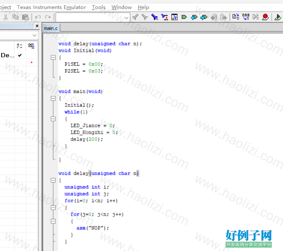Click the 'unsigned int j;' declaration
283x251 pixels.
point(87,194)
